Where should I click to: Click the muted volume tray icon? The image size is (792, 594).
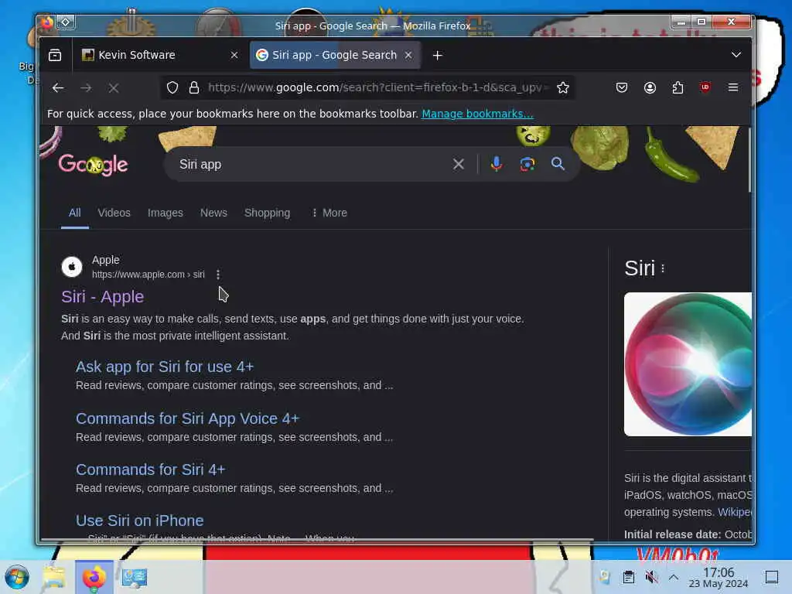pos(651,577)
